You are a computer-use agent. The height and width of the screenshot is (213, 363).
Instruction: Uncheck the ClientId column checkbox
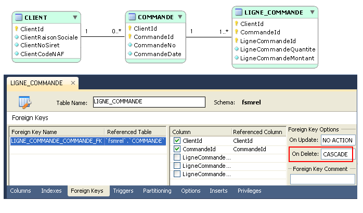click(177, 141)
